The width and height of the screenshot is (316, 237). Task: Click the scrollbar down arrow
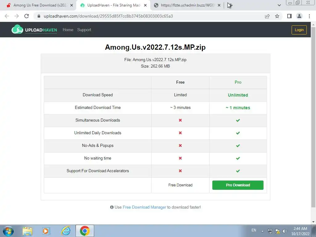pos(314,222)
